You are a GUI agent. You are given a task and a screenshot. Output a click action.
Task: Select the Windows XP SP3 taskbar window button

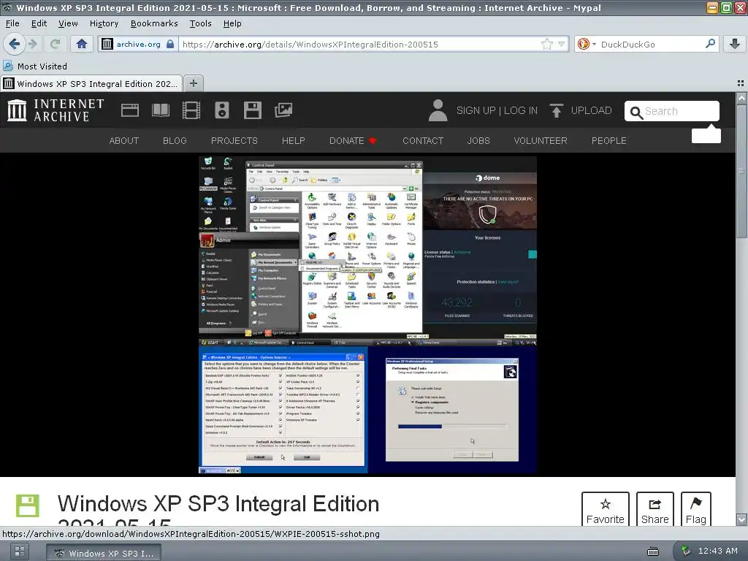[104, 554]
